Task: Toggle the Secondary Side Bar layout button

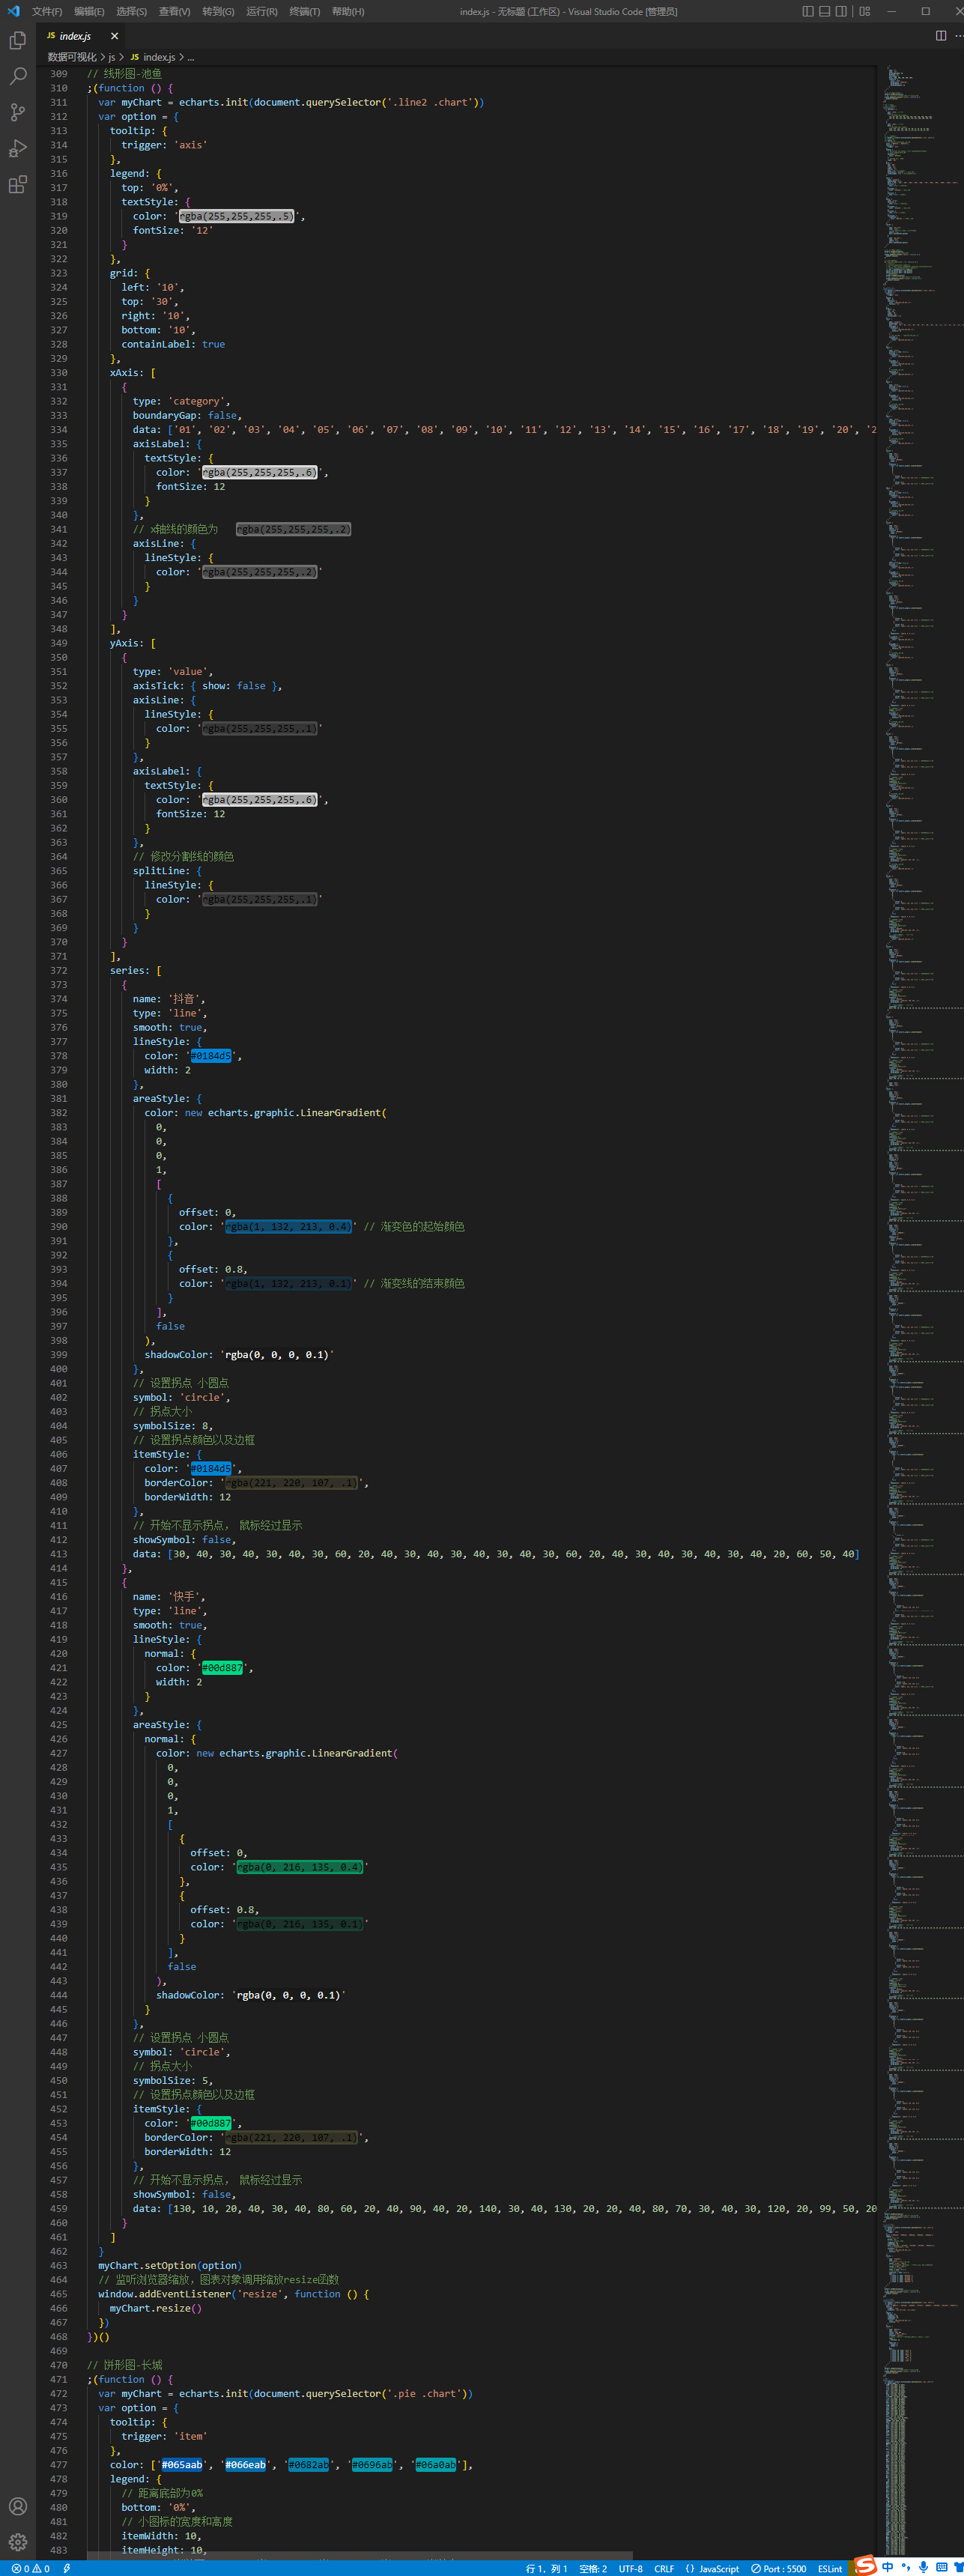Action: click(x=841, y=11)
